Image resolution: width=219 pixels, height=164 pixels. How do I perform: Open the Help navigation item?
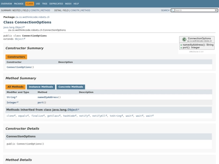point(76,4)
